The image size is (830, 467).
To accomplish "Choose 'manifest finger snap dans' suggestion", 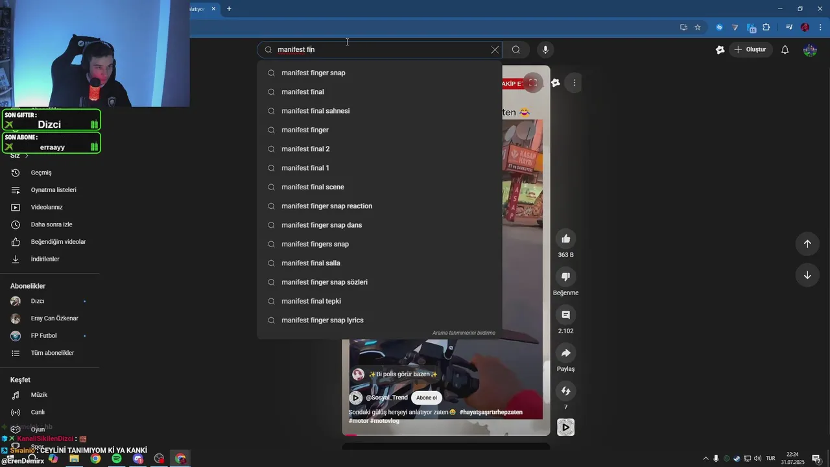I will pos(379,225).
